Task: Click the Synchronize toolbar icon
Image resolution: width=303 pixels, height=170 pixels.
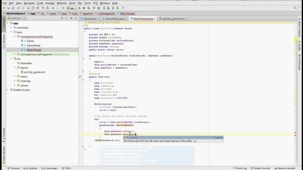Action: click(x=13, y=8)
